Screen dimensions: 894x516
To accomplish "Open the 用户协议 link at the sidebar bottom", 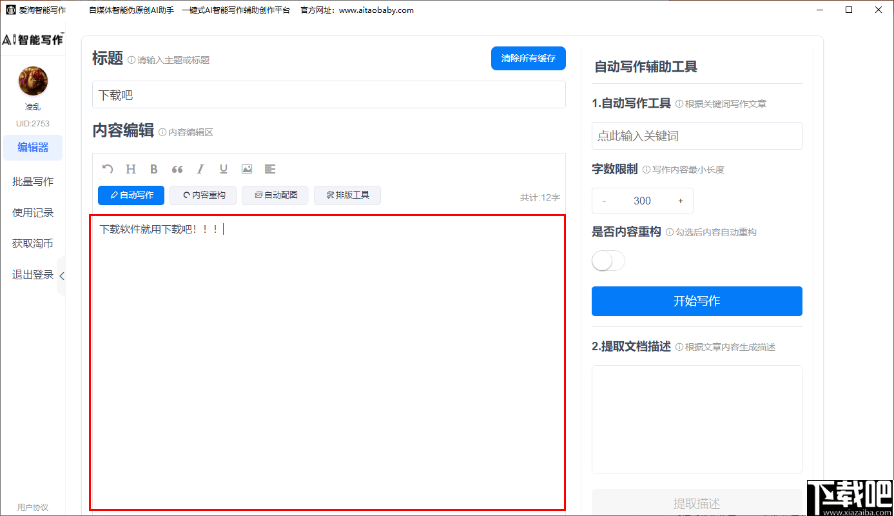I will [33, 507].
